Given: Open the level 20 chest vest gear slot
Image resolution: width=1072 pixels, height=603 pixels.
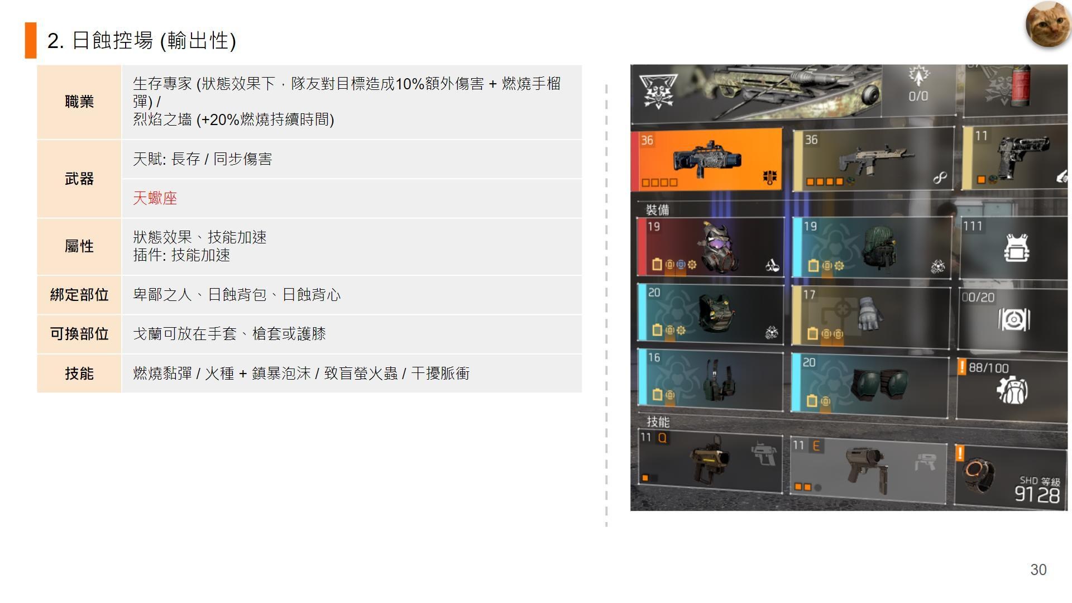Looking at the screenshot, I should pyautogui.click(x=710, y=313).
